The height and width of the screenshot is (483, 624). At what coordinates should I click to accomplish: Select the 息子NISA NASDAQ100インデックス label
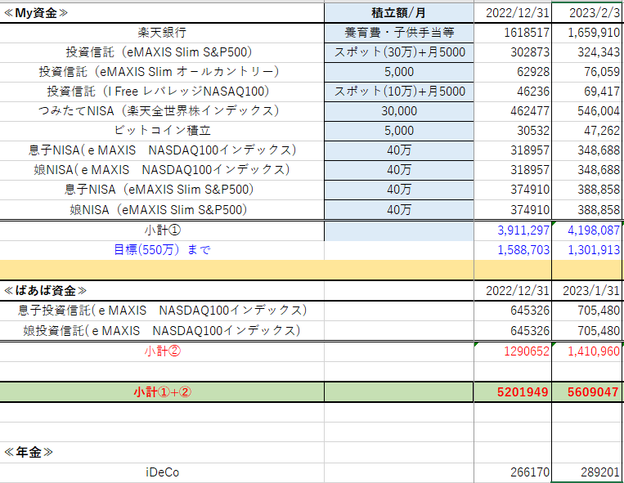tap(162, 150)
